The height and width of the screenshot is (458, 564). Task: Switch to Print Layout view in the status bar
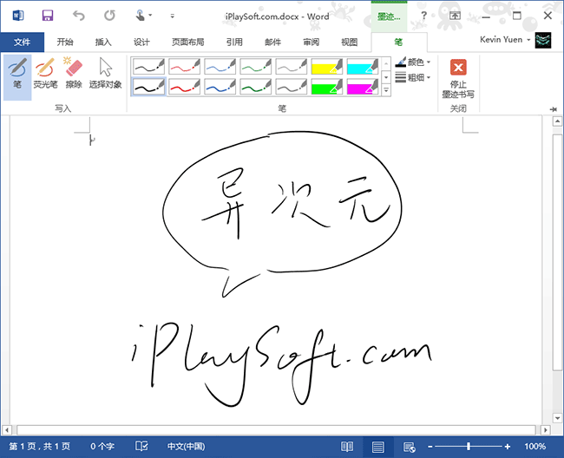point(377,446)
